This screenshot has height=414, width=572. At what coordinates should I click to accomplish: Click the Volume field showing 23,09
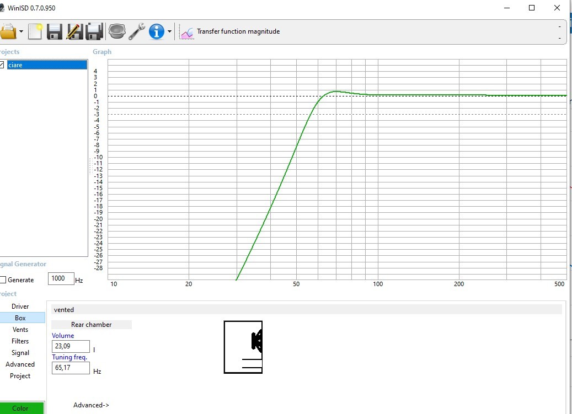click(x=71, y=346)
